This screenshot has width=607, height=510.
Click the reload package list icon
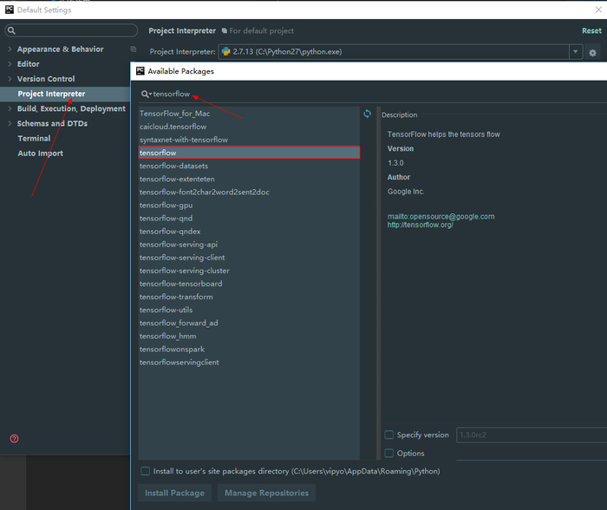point(368,114)
